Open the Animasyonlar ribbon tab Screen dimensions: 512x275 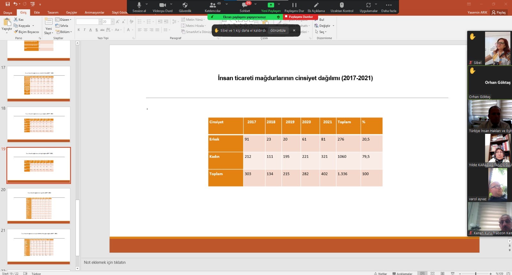point(94,12)
